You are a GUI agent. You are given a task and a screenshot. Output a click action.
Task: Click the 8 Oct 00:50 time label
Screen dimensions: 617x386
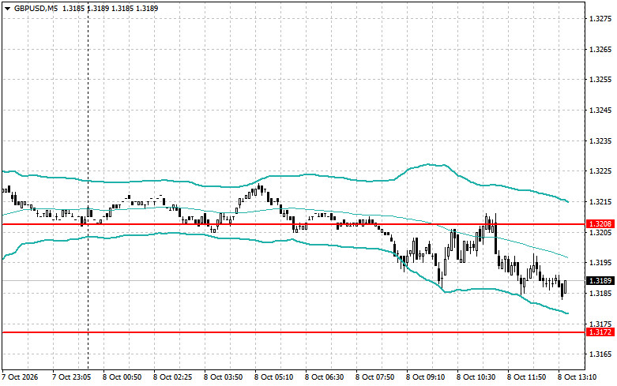122,377
